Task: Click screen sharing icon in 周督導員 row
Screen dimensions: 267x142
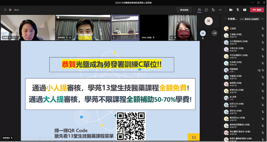Action: tap(259, 70)
